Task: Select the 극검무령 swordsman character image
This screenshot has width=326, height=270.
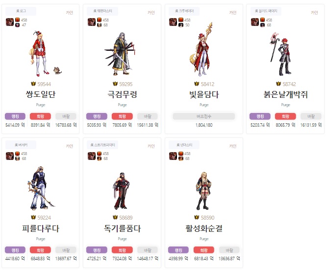Action: pos(121,54)
